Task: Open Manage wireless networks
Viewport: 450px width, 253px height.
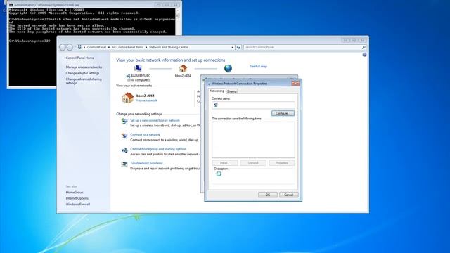Action: pos(84,67)
